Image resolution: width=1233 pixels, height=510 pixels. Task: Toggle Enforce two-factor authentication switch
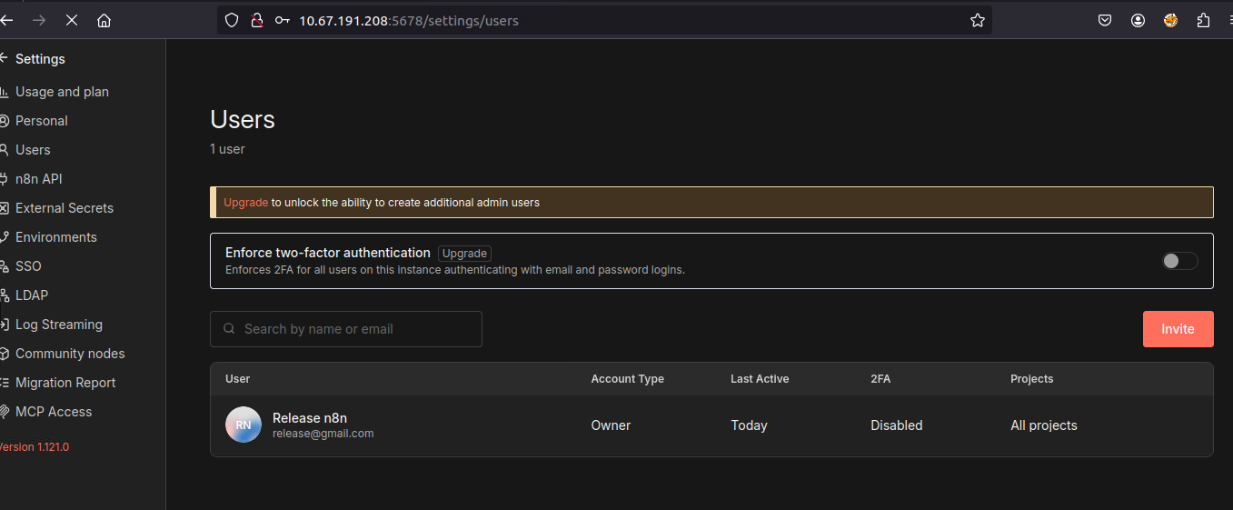[x=1179, y=261]
